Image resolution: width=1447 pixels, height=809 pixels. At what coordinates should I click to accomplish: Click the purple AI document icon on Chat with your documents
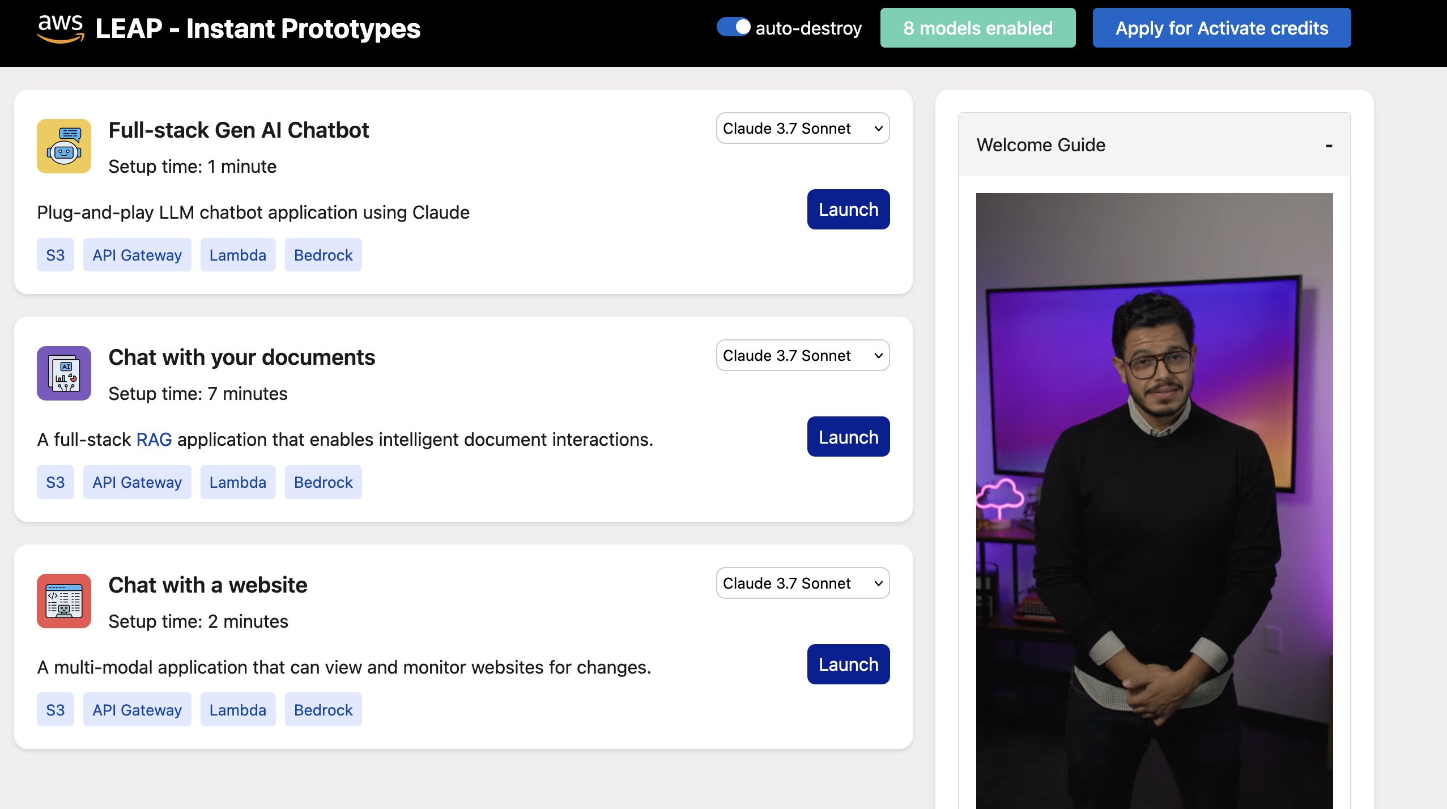(x=63, y=373)
